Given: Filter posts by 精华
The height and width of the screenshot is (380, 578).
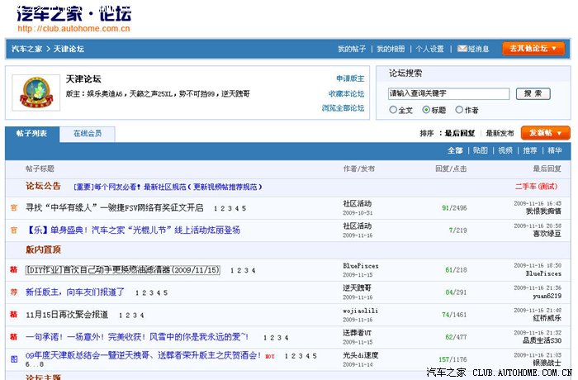Looking at the screenshot, I should 554,150.
